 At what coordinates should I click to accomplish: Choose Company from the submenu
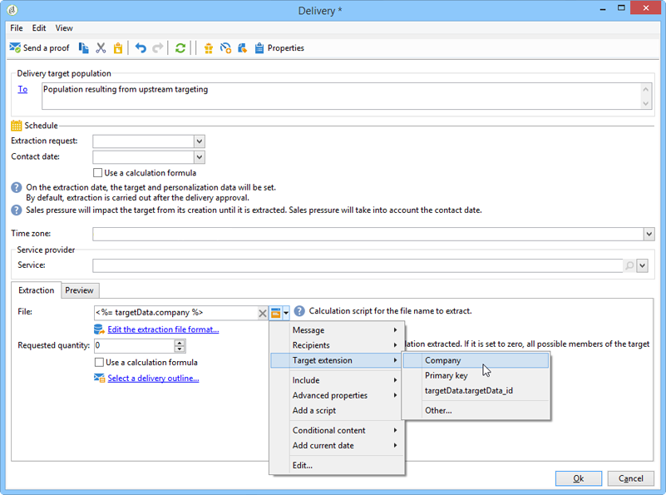pyautogui.click(x=476, y=361)
